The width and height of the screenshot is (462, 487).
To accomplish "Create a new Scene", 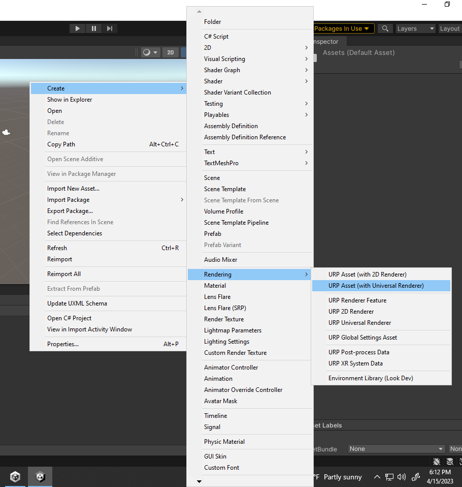I will (250, 177).
